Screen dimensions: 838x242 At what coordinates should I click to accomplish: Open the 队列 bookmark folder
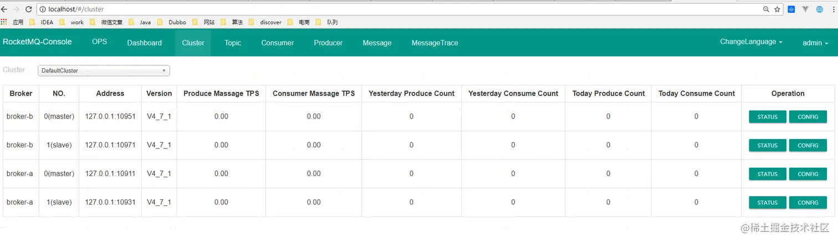pyautogui.click(x=326, y=22)
